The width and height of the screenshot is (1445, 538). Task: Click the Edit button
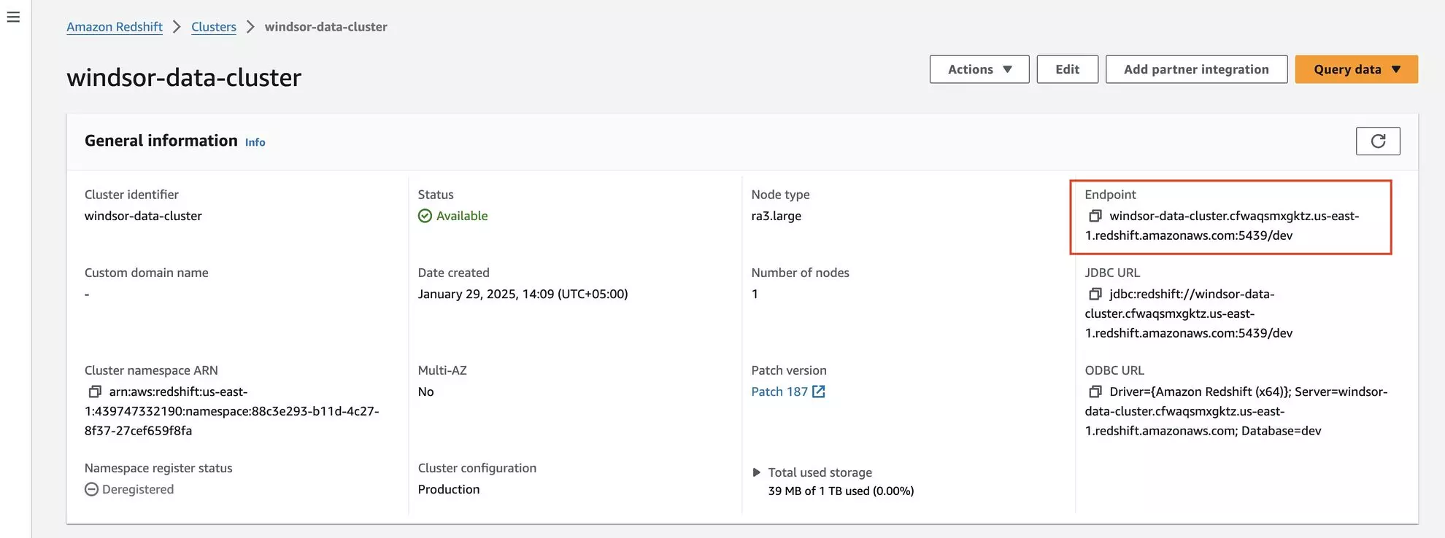tap(1067, 69)
